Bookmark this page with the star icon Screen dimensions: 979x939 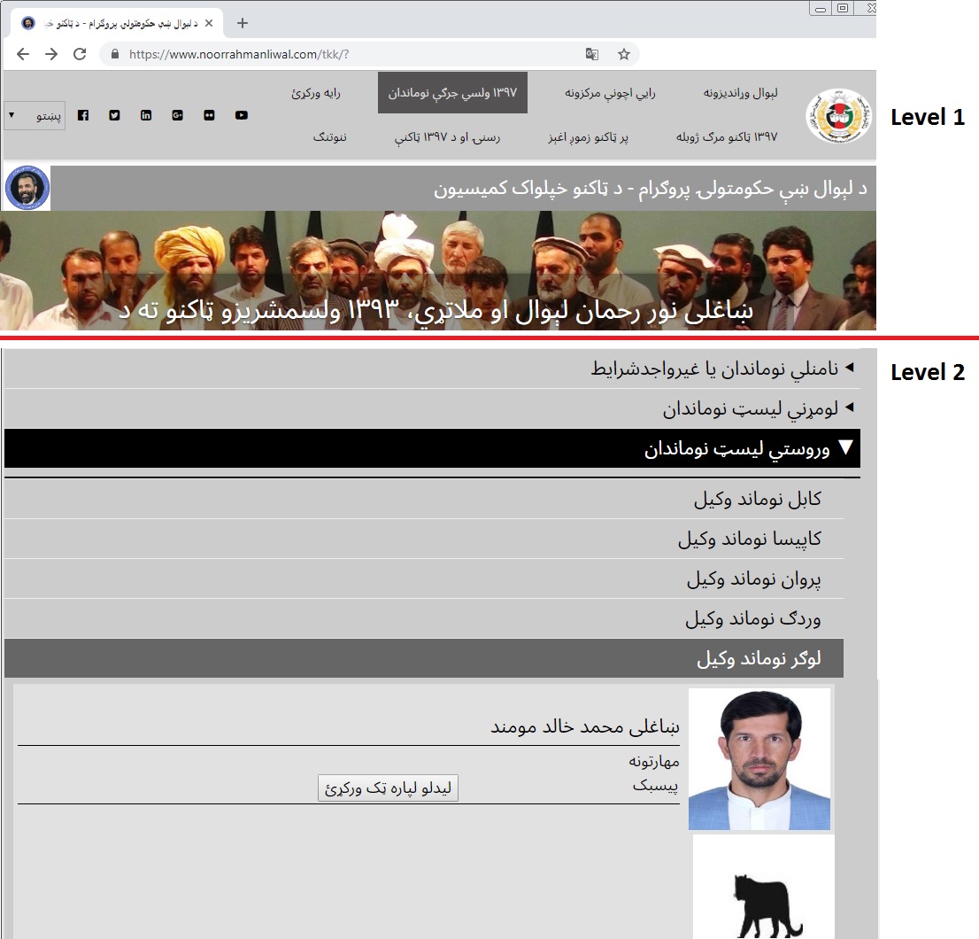click(x=624, y=54)
